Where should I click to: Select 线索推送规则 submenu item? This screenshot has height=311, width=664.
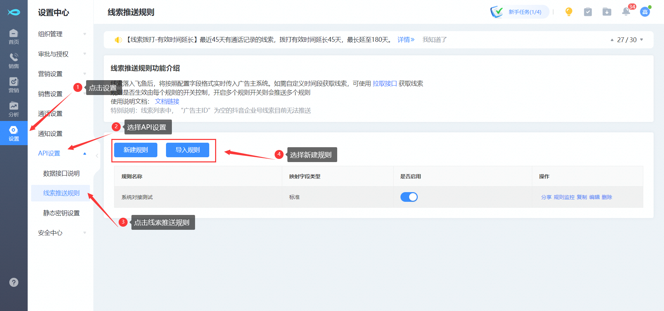pos(61,193)
